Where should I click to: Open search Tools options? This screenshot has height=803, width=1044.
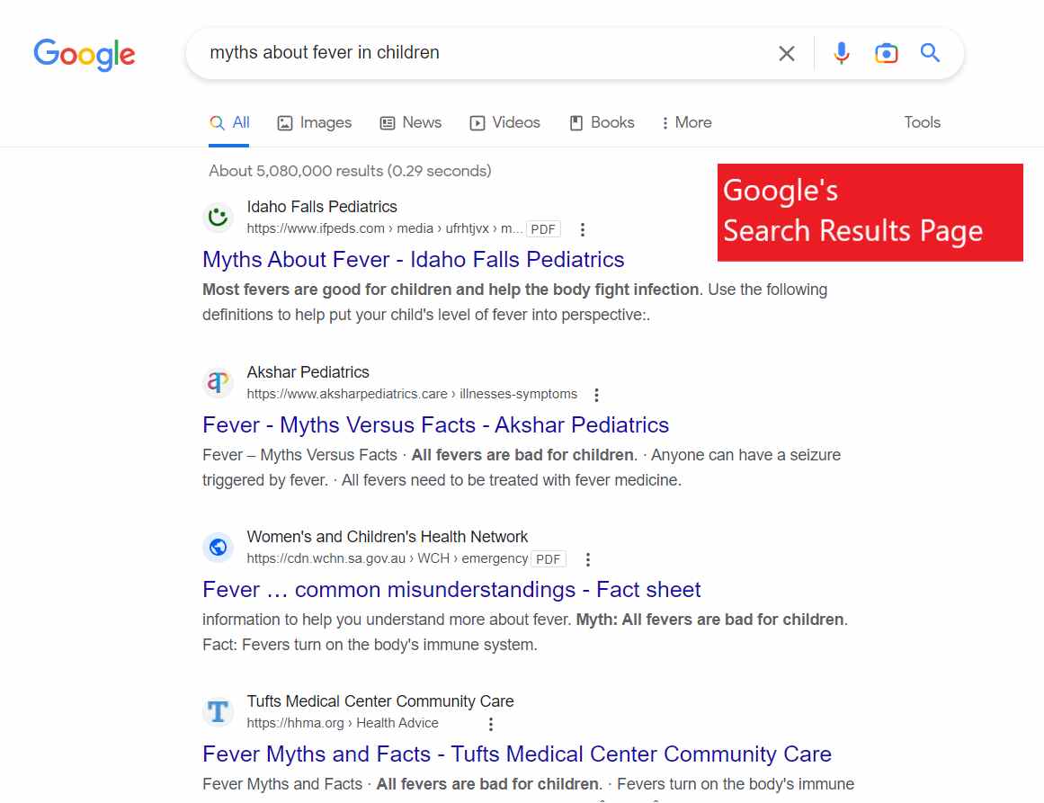tap(922, 122)
